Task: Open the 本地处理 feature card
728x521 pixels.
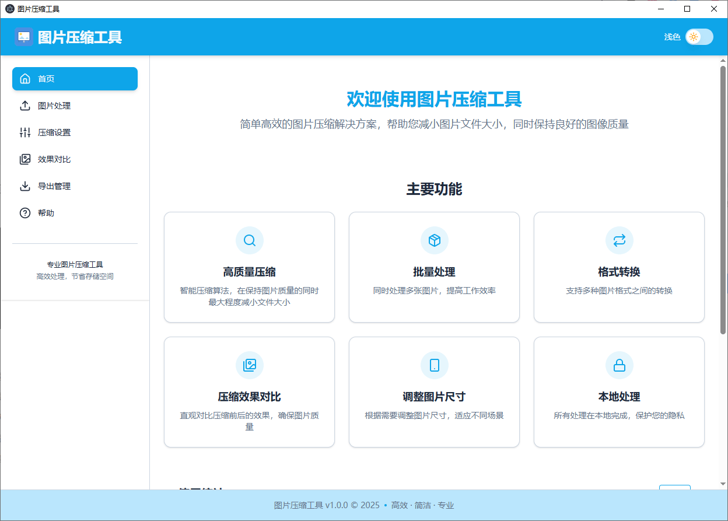Action: pos(619,391)
